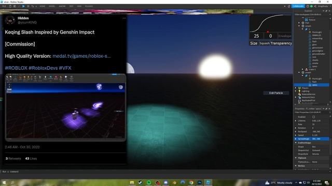Expand the Lifetime property
Image resolution: width=332 pixels, height=186 pixels.
coord(296,120)
